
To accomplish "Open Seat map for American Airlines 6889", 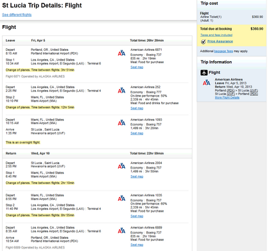I will pos(137,245).
